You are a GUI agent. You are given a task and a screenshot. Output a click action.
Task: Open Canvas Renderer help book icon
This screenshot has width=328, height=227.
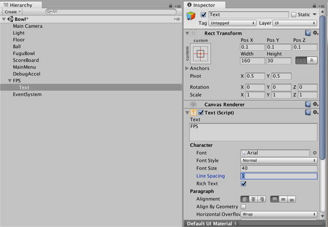pos(308,104)
